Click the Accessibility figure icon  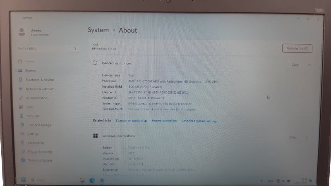22,142
